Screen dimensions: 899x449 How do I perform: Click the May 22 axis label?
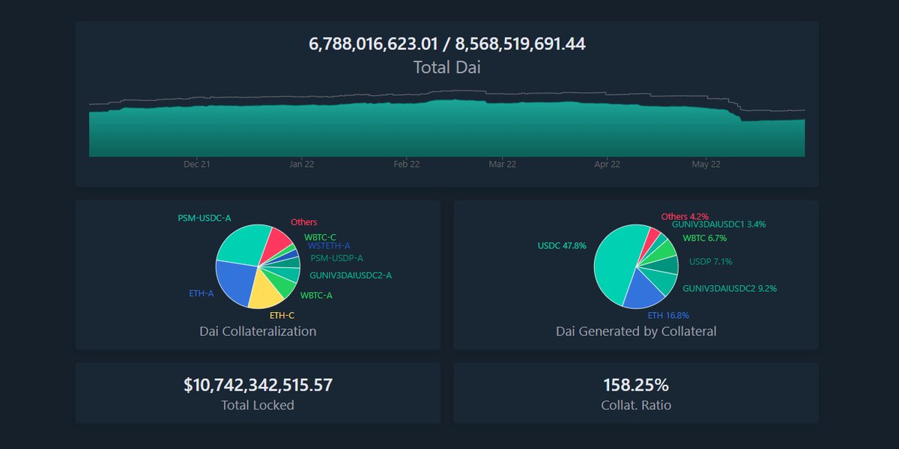click(x=707, y=163)
